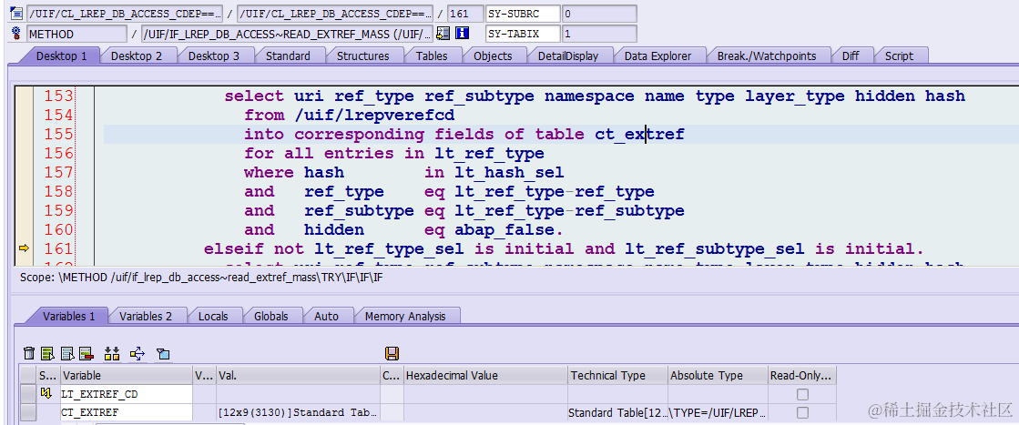The width and height of the screenshot is (1019, 425).
Task: Open the Globals tab
Action: (x=271, y=317)
